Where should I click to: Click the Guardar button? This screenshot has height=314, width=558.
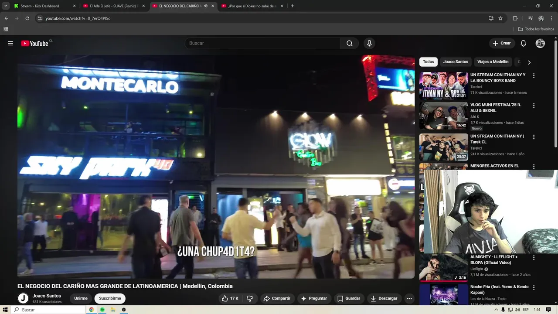[x=349, y=298]
